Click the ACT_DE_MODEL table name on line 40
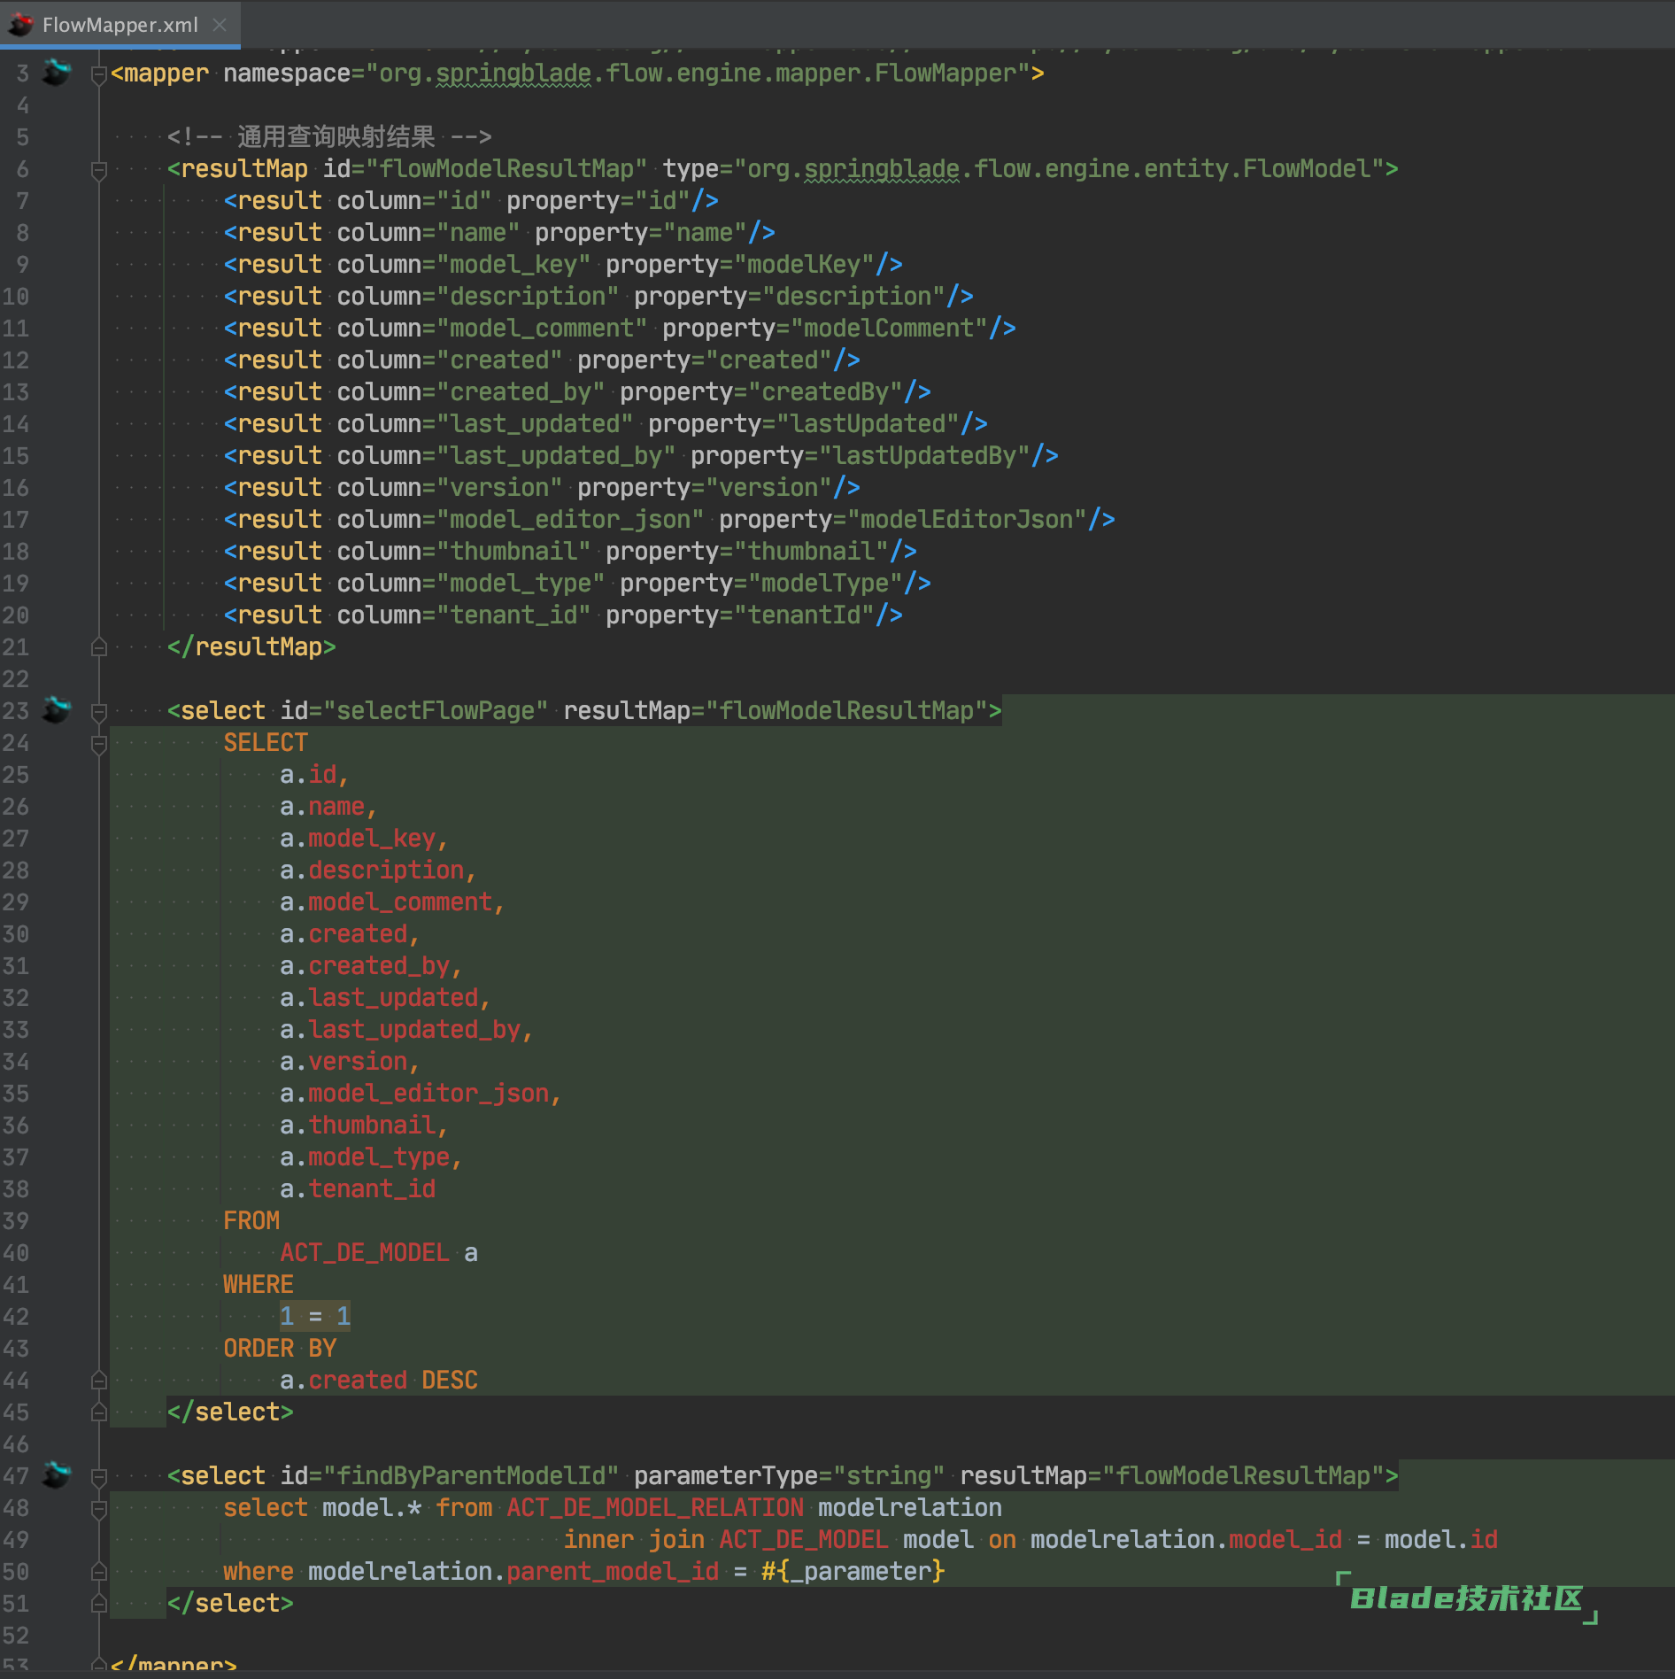The height and width of the screenshot is (1679, 1675). pos(365,1253)
